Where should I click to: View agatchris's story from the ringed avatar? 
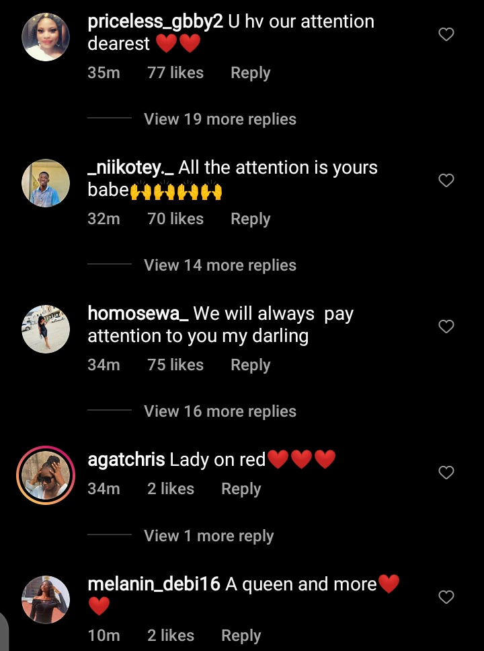click(46, 475)
